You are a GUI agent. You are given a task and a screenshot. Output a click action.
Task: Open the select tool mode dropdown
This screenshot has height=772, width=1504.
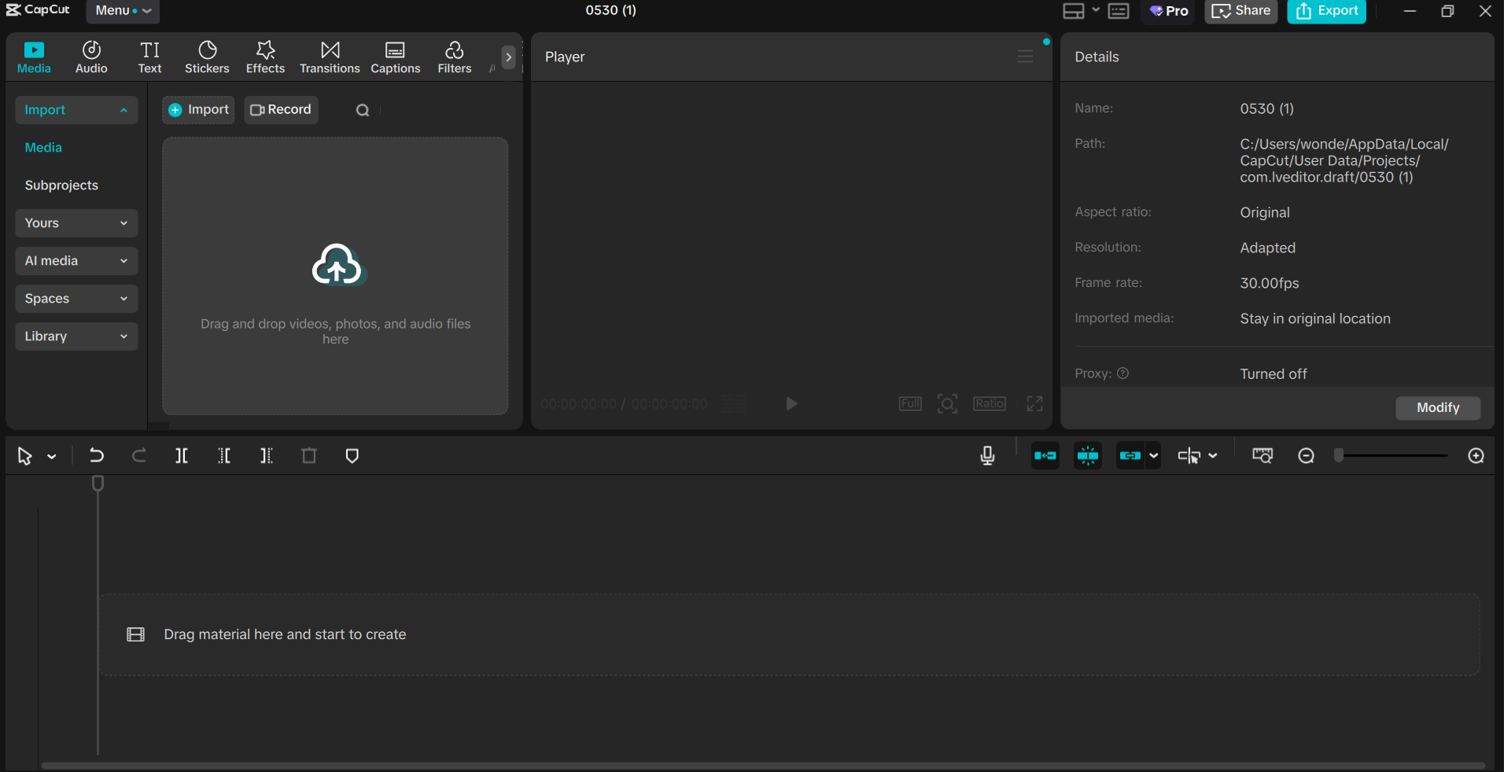pos(52,457)
